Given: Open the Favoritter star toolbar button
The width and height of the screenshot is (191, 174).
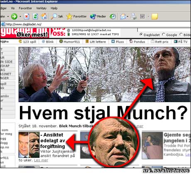Looking at the screenshot, I should pyautogui.click(x=76, y=17).
